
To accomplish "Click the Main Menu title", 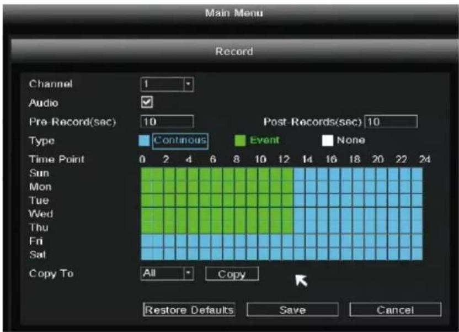I will point(234,13).
